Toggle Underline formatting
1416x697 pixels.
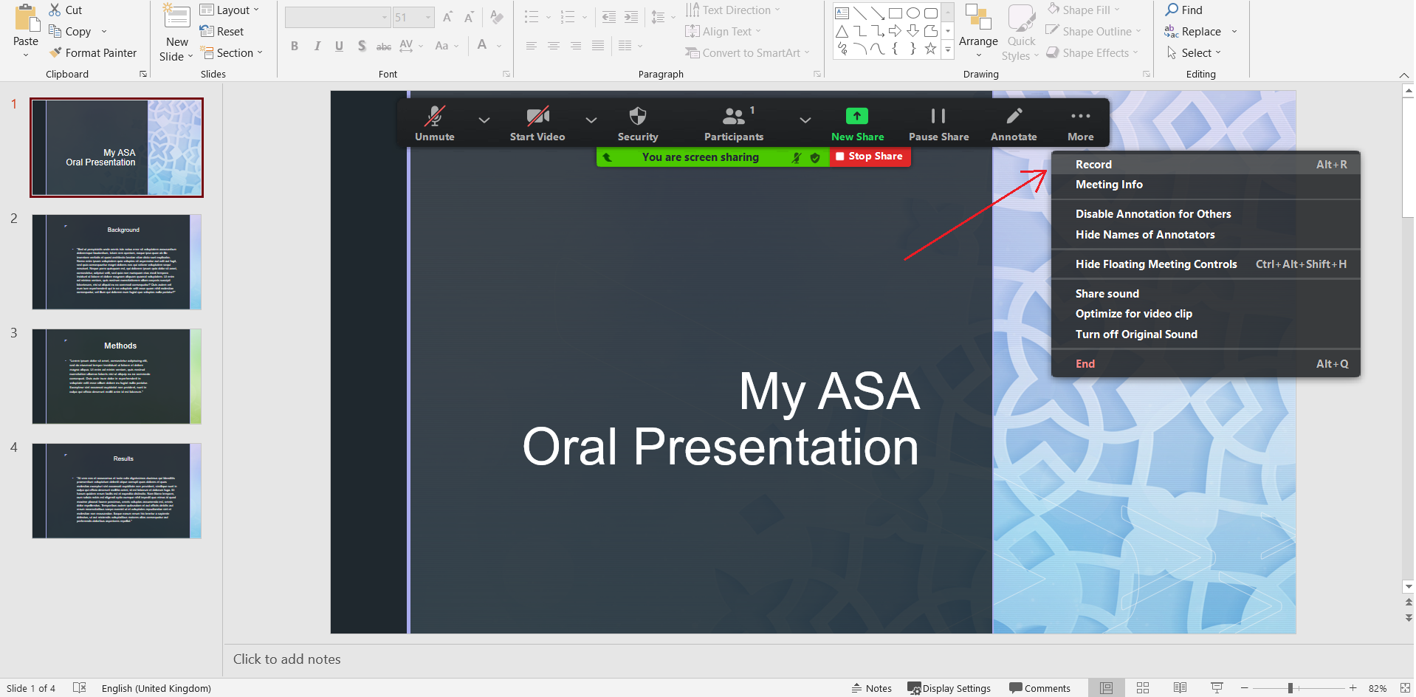[339, 46]
